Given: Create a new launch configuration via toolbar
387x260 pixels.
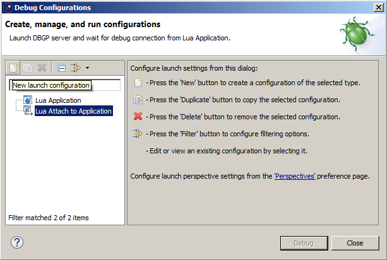Looking at the screenshot, I should pos(13,68).
